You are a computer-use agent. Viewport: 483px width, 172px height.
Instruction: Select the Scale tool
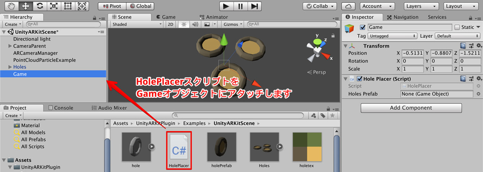(x=54, y=6)
